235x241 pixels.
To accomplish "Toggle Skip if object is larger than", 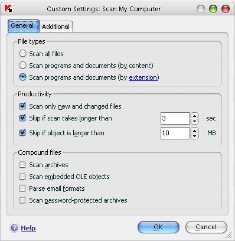I will 22,132.
